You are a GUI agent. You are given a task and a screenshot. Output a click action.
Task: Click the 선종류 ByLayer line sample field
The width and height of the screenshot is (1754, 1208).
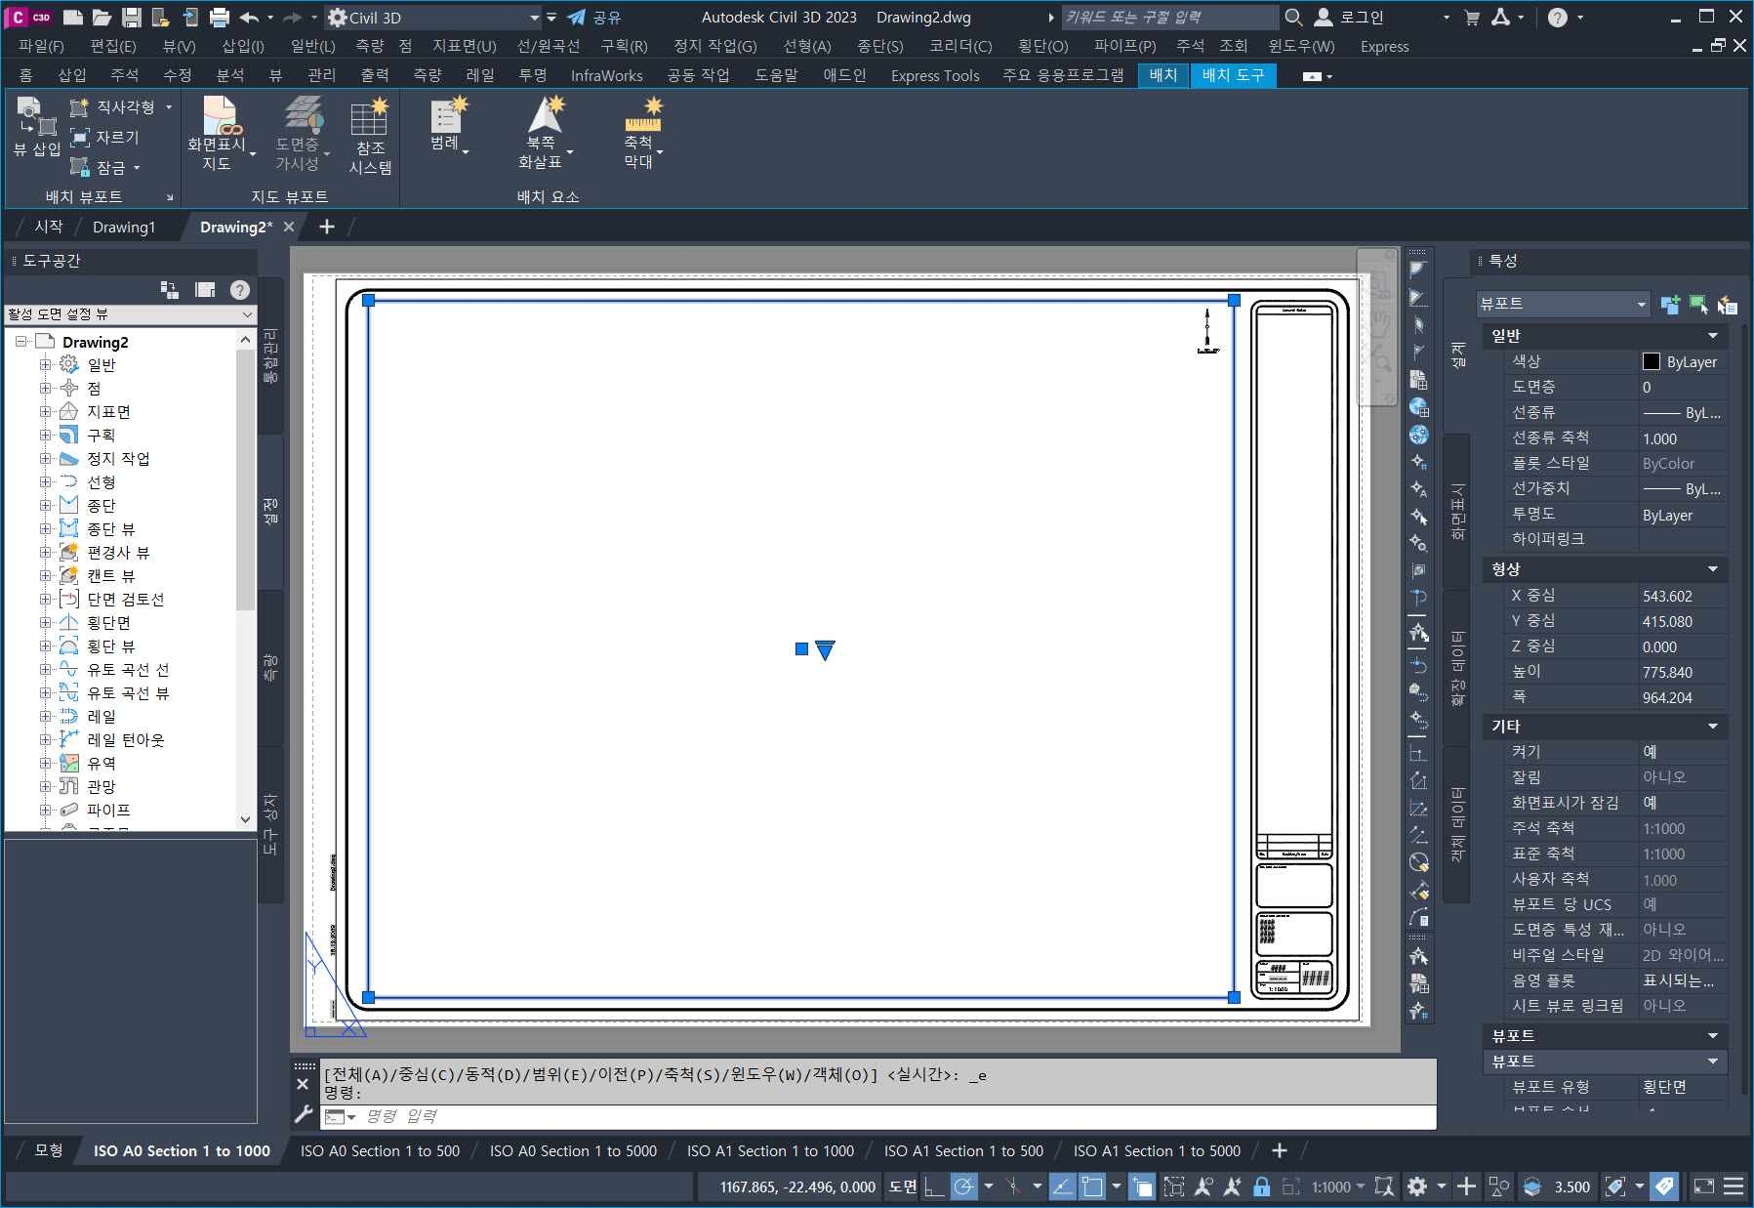tap(1683, 413)
